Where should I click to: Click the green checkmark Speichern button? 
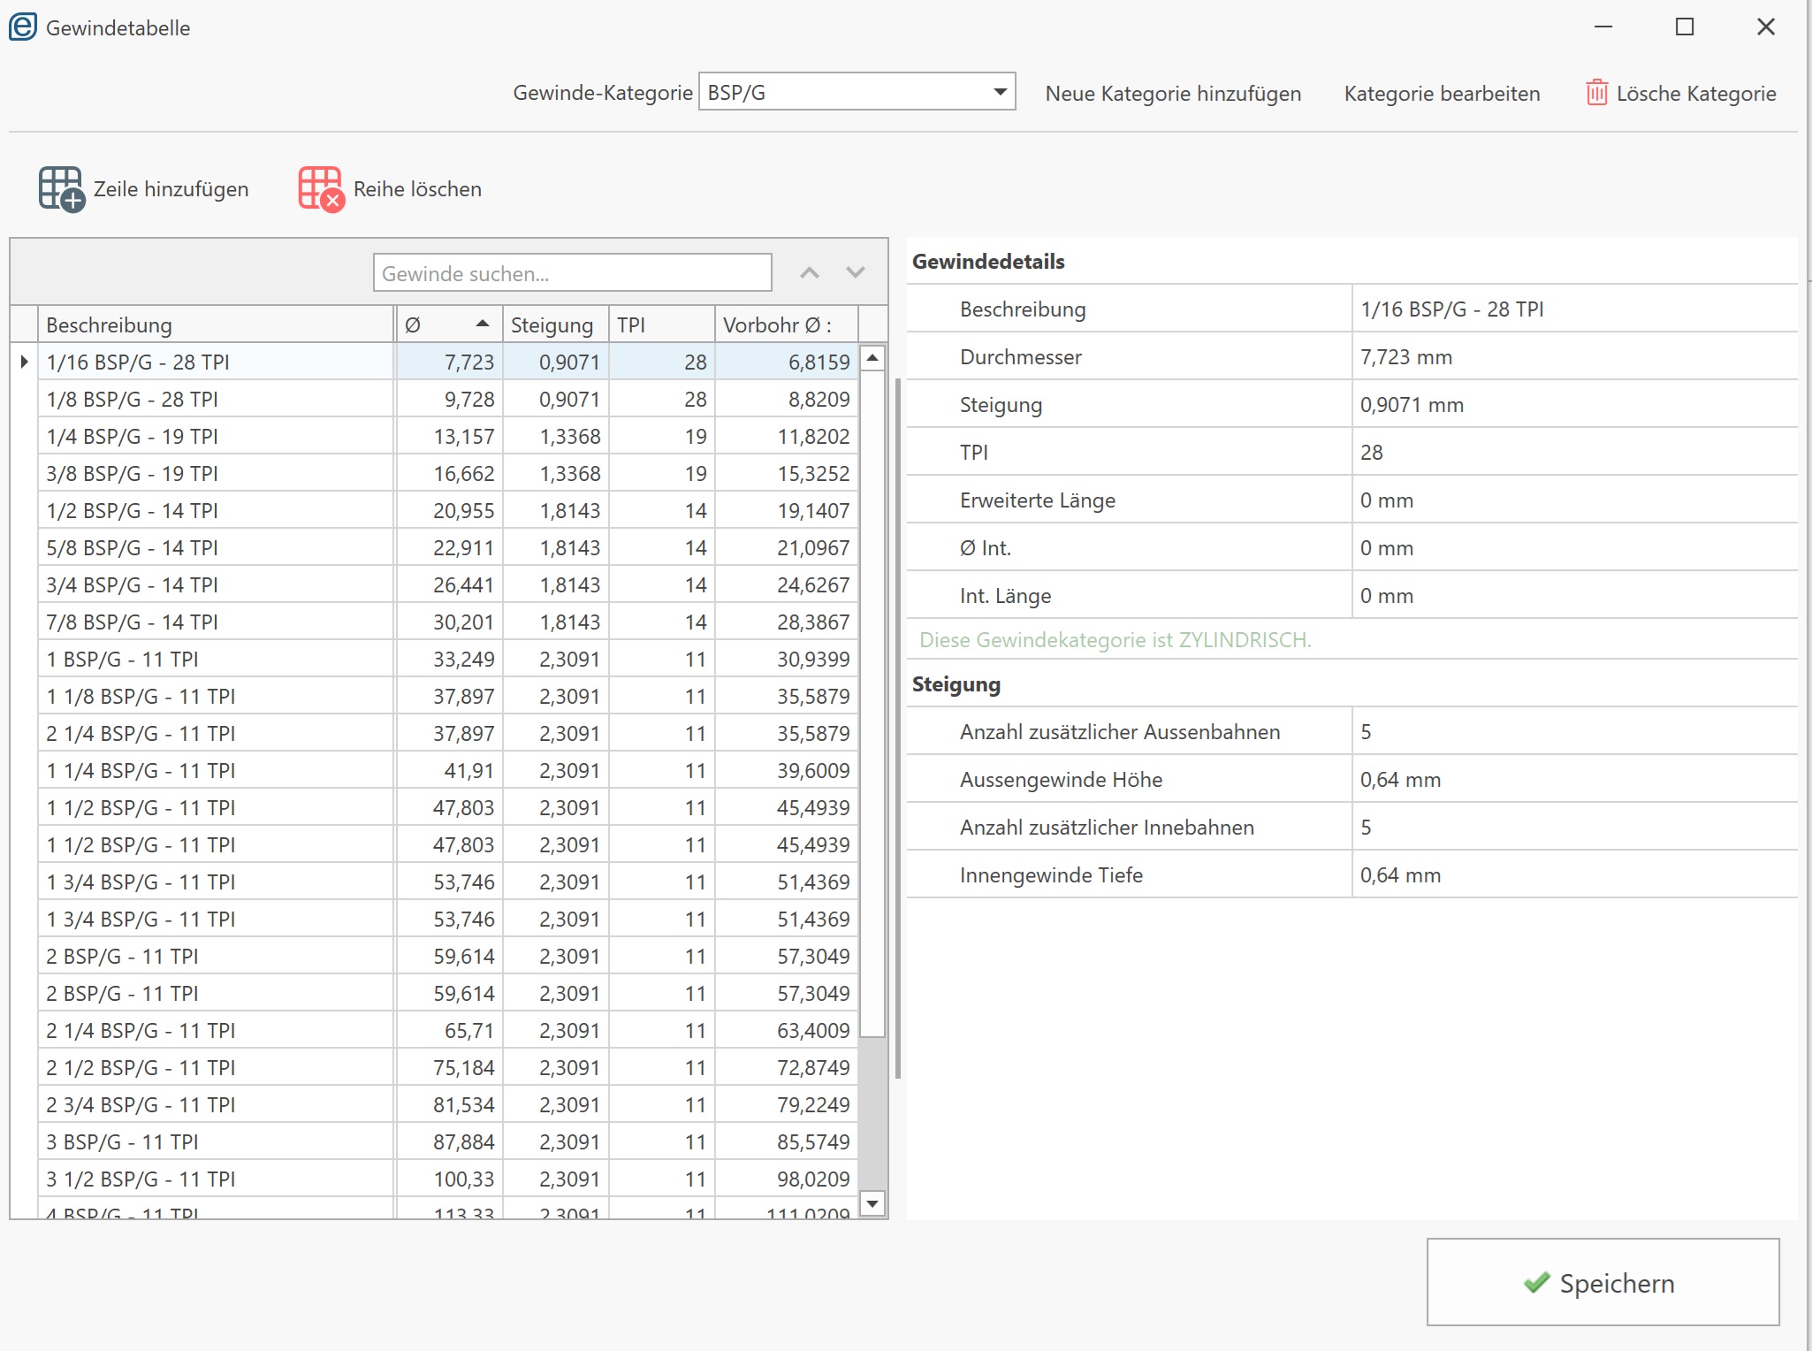point(1602,1282)
